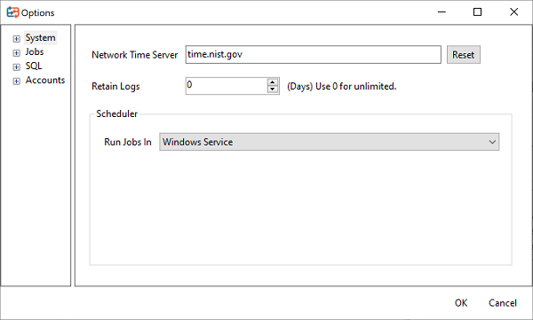
Task: Expand the Accounts tree node
Action: [16, 81]
